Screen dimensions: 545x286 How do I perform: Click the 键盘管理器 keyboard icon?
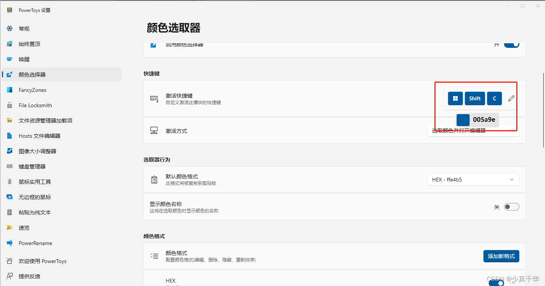10,167
